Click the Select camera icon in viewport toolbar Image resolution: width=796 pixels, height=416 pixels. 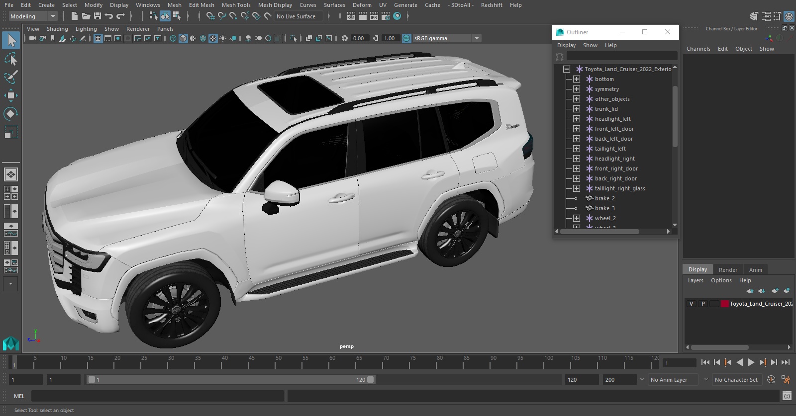[x=33, y=38]
